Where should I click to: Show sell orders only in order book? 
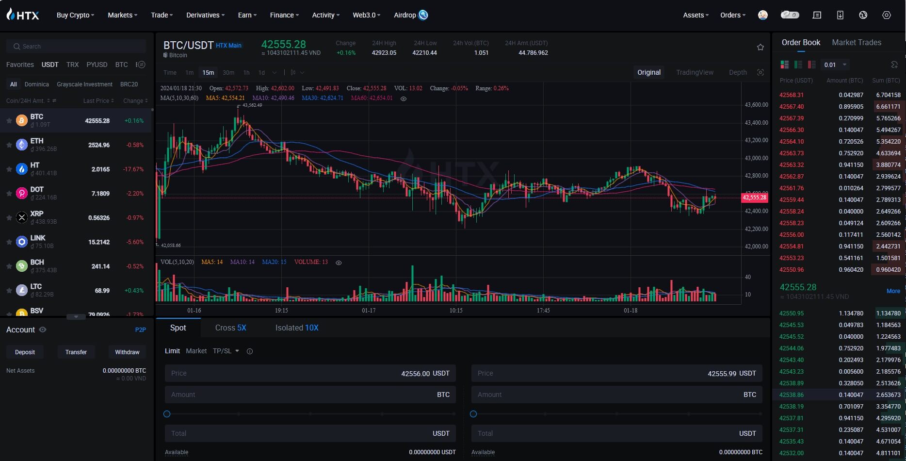click(x=811, y=65)
